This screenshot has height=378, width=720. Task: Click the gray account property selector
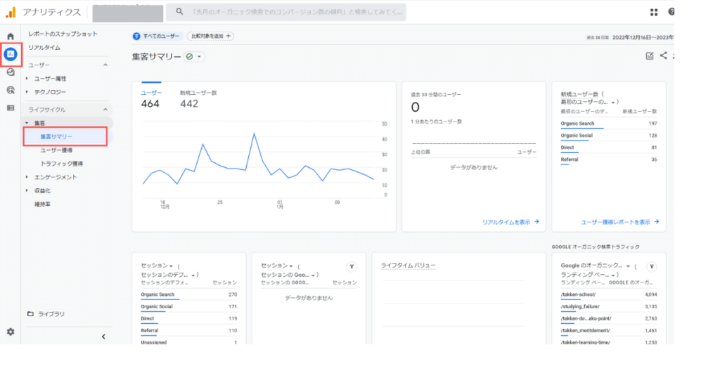(128, 13)
